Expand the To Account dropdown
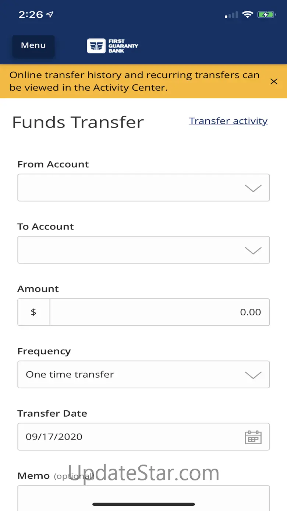The width and height of the screenshot is (287, 511). (x=143, y=250)
